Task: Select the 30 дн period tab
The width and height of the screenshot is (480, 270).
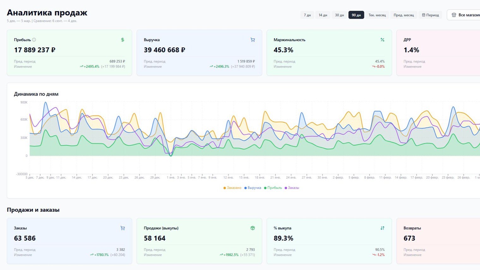Action: click(x=339, y=15)
